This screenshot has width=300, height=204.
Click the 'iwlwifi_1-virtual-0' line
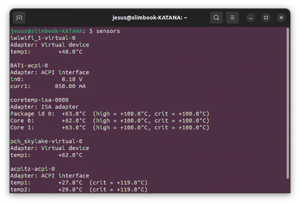point(43,38)
